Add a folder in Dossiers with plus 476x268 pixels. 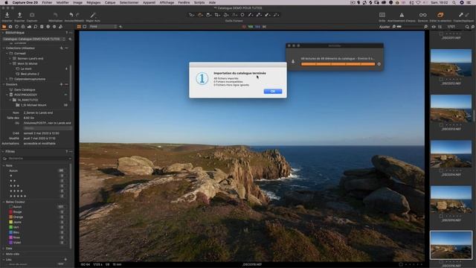click(x=61, y=84)
